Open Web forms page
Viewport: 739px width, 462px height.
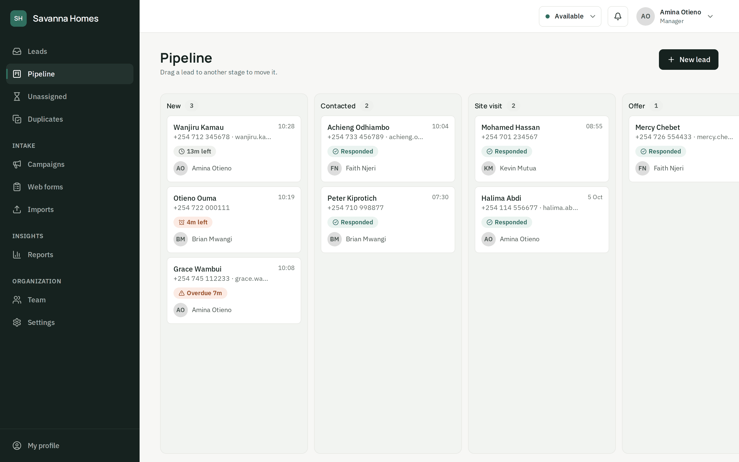[70, 187]
